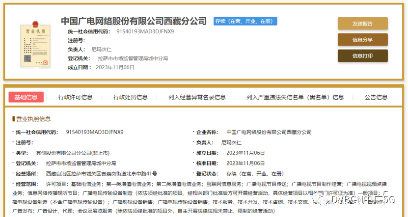Click the 经营范围 label
Viewport: 408px width, 217px height.
(x=27, y=184)
